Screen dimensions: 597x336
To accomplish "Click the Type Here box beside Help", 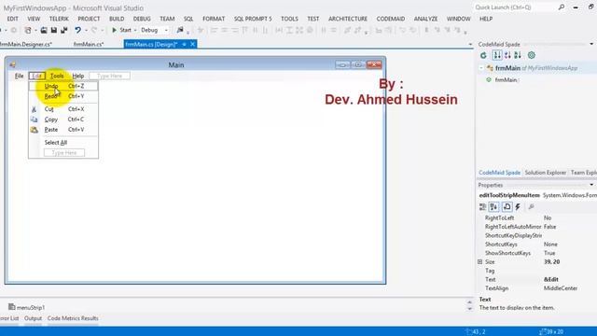I will pos(109,76).
